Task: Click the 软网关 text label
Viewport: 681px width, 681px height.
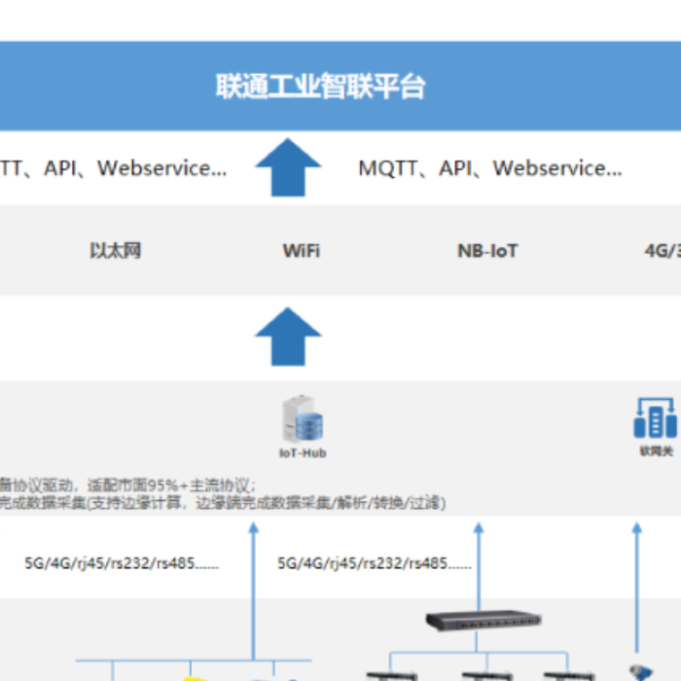Action: point(656,452)
